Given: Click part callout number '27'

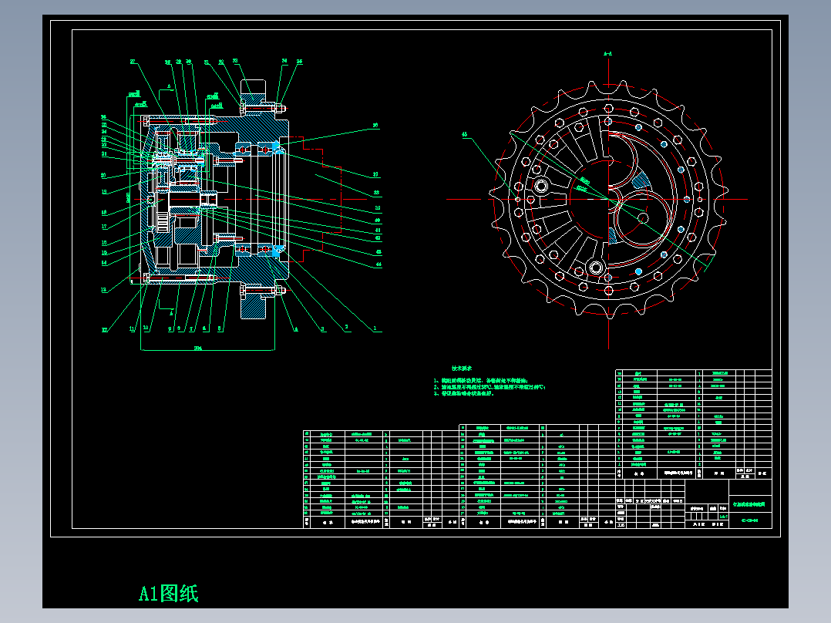Looking at the screenshot, I should click(x=133, y=62).
